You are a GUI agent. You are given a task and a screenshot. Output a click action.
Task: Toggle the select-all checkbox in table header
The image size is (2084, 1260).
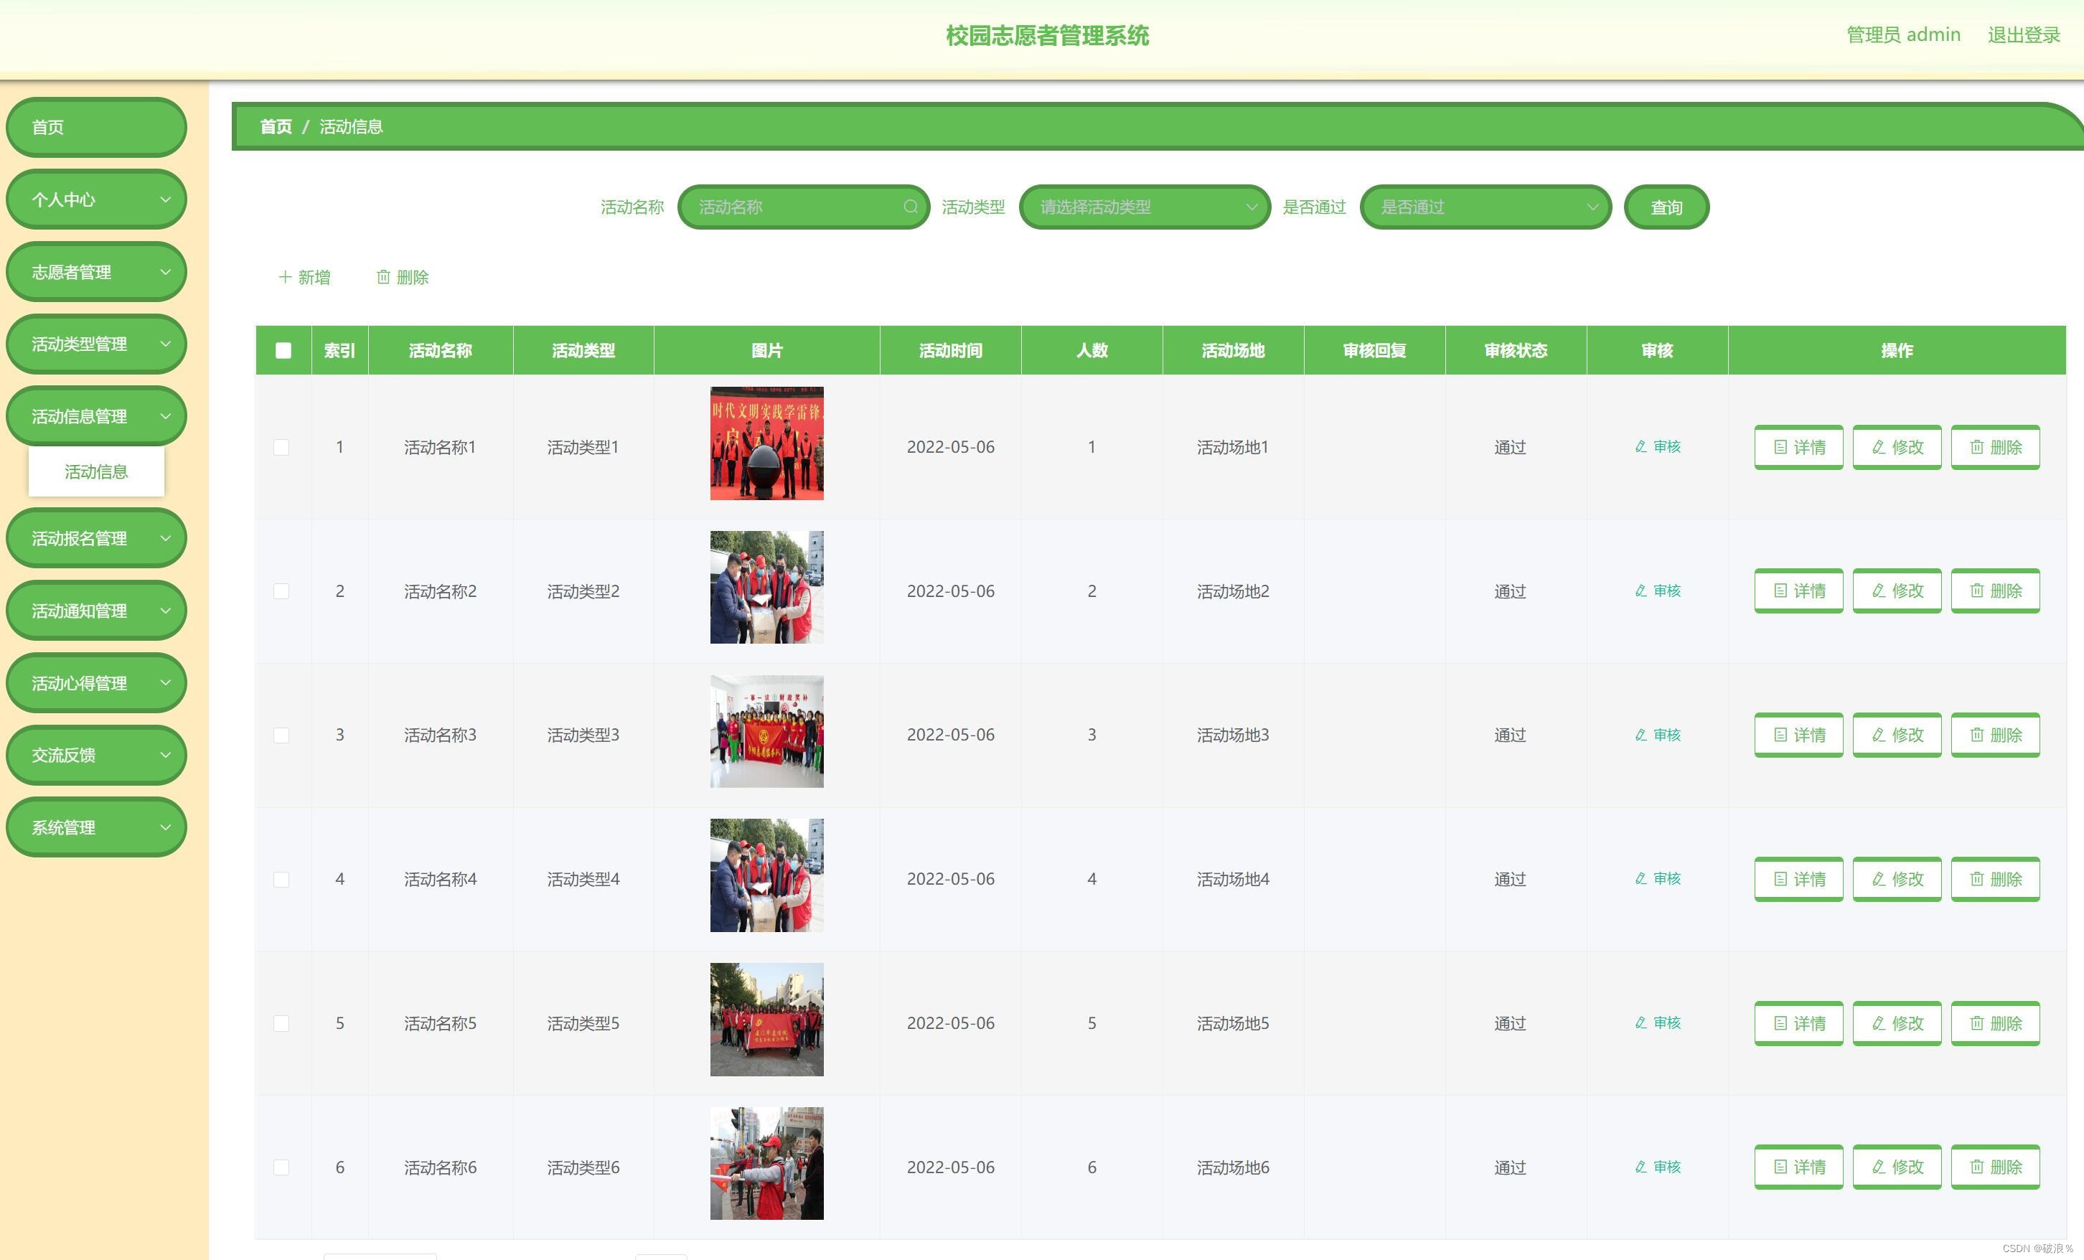click(x=283, y=350)
